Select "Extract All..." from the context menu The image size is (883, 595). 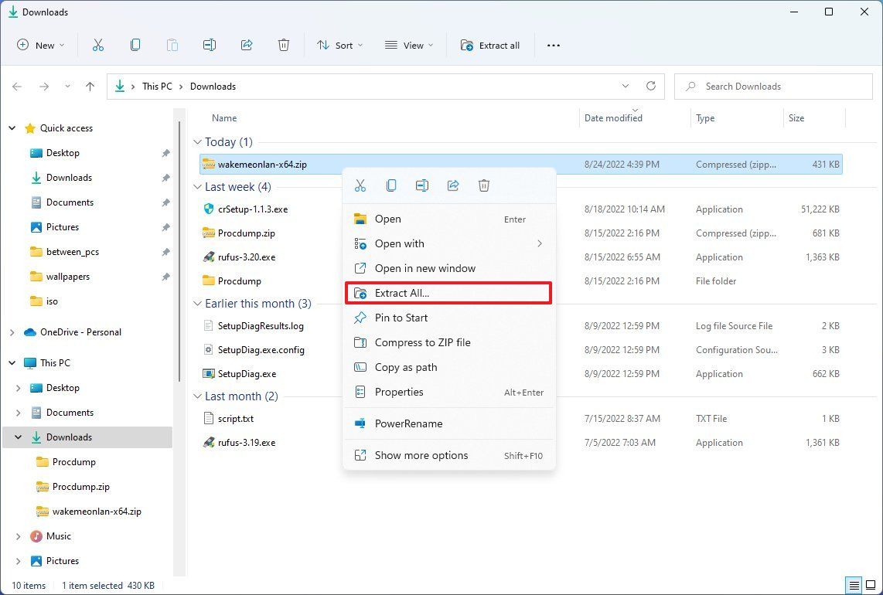click(402, 293)
